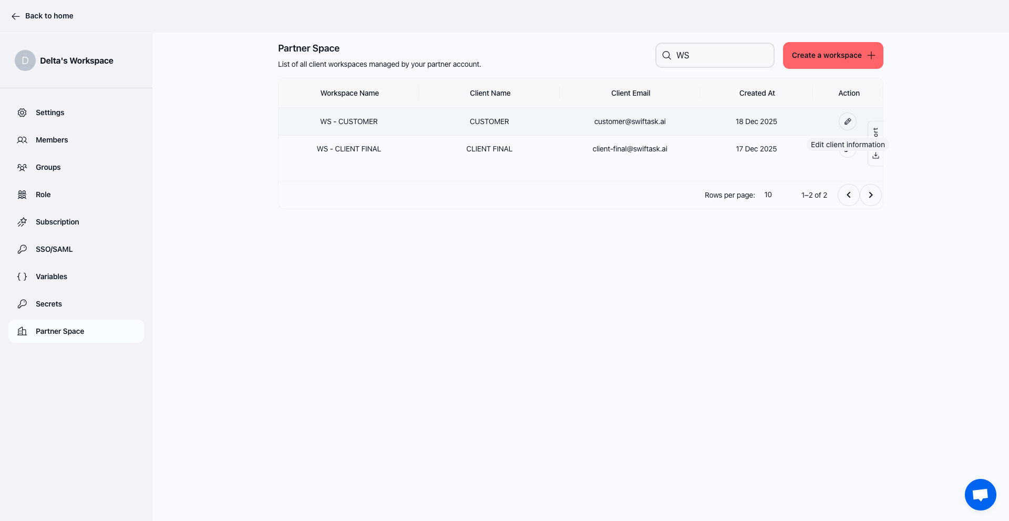Open the Settings gear icon
The width and height of the screenshot is (1009, 521).
tap(22, 112)
